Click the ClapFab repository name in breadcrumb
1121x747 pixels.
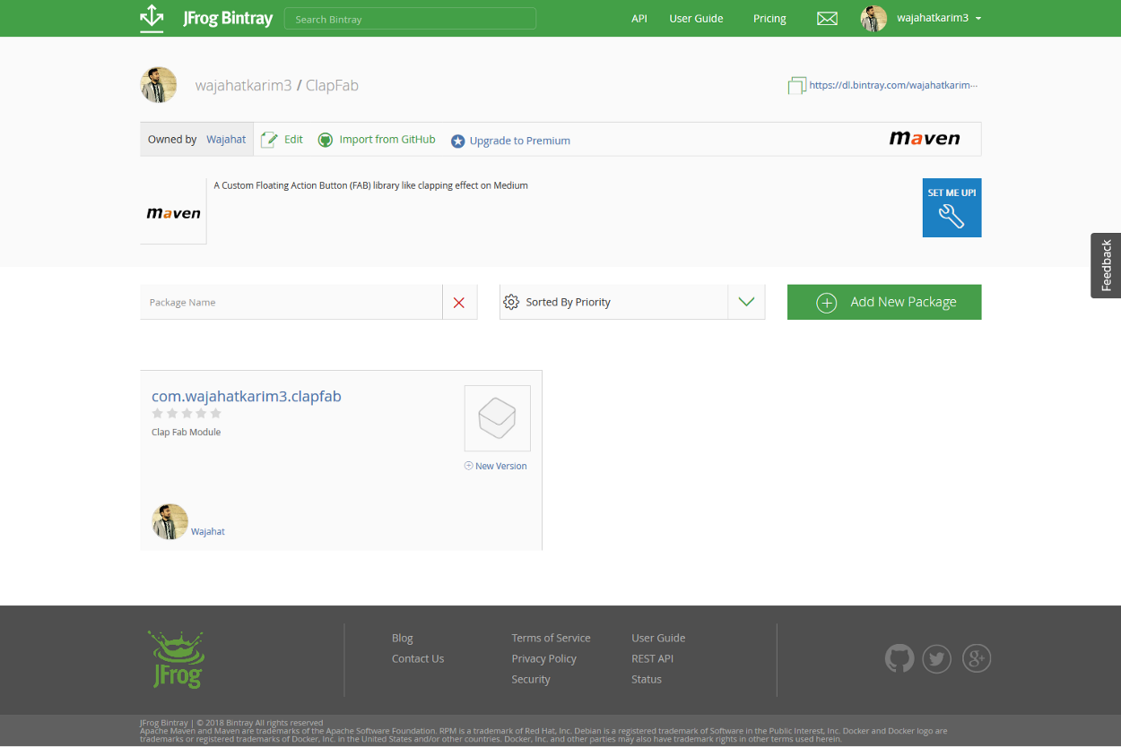(x=332, y=86)
